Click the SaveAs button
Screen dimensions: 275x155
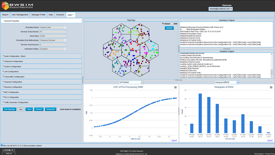39,109
